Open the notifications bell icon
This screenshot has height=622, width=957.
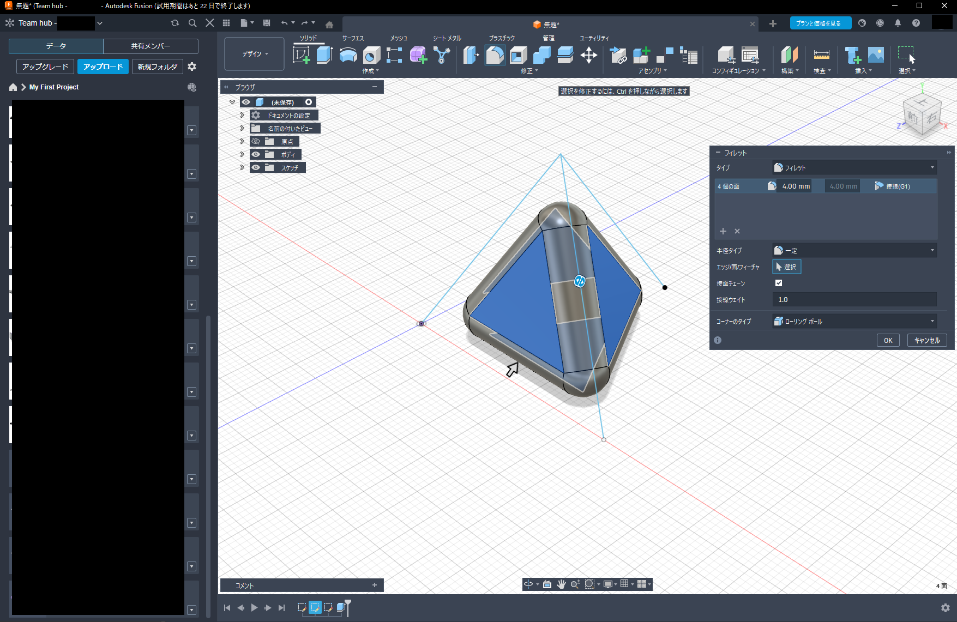(x=898, y=23)
